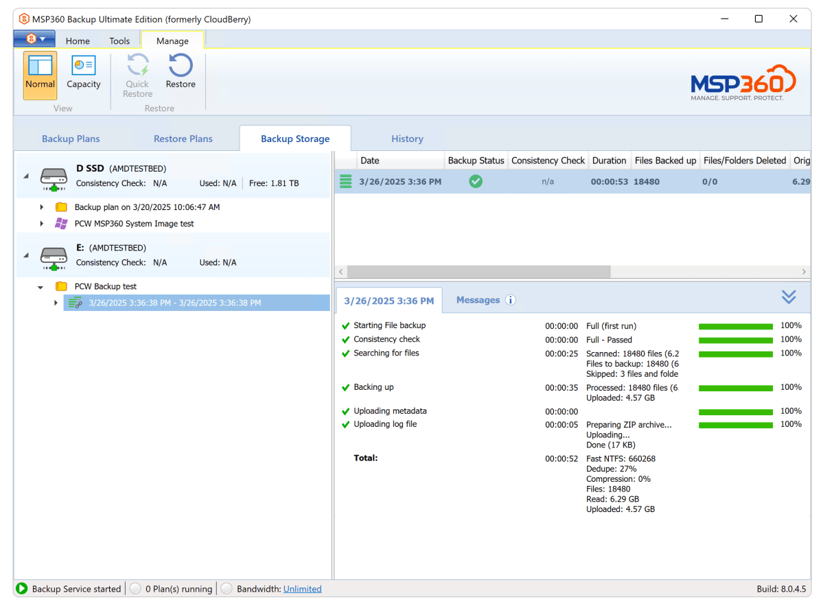Image resolution: width=823 pixels, height=604 pixels.
Task: Click the Uploading metadata checkmark
Action: pos(345,411)
